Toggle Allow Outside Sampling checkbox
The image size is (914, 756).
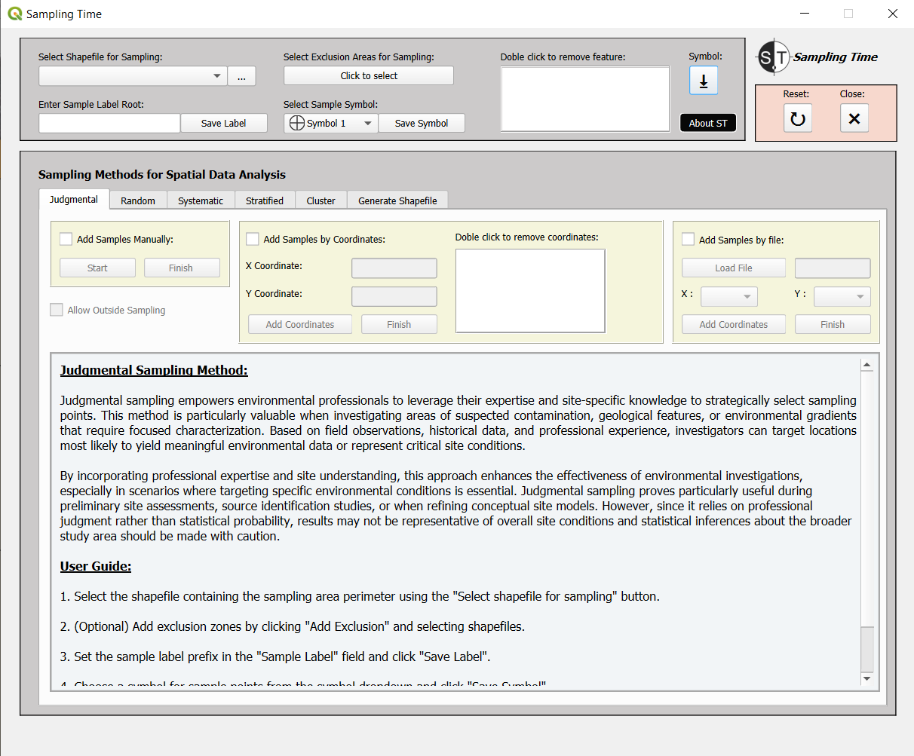pos(57,310)
